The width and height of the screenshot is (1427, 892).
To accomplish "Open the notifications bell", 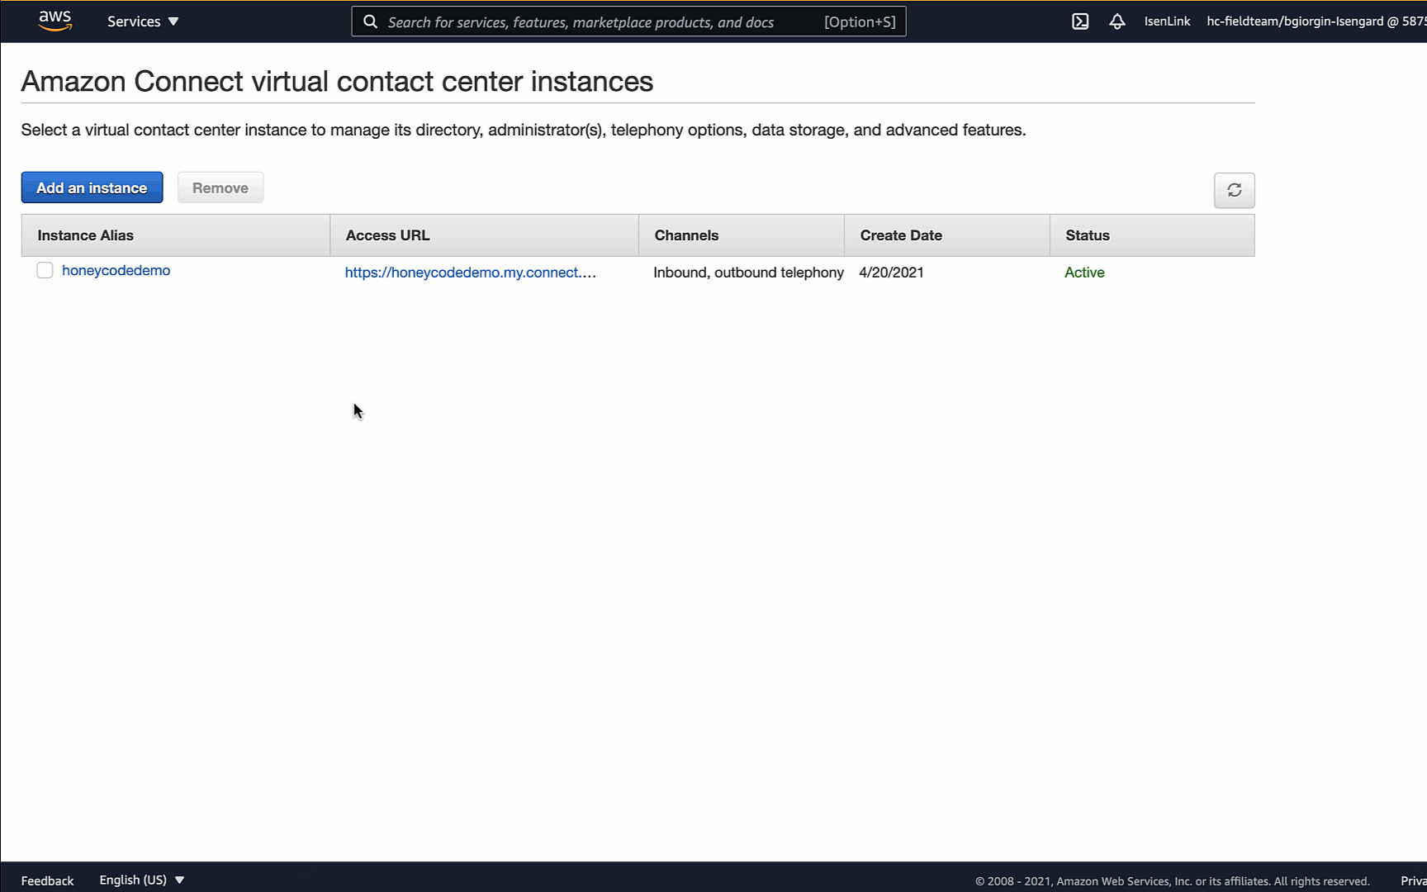I will [1117, 21].
